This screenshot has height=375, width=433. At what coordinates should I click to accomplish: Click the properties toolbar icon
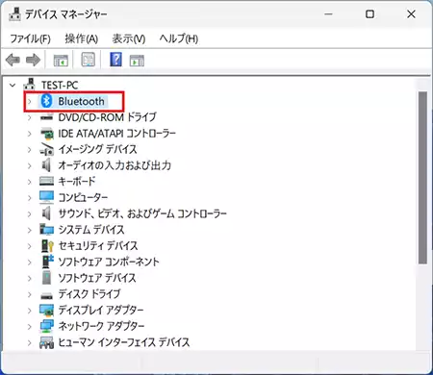[x=89, y=60]
